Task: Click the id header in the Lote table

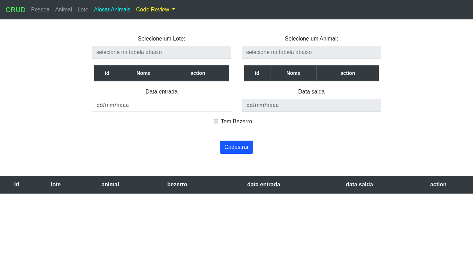Action: tap(107, 73)
